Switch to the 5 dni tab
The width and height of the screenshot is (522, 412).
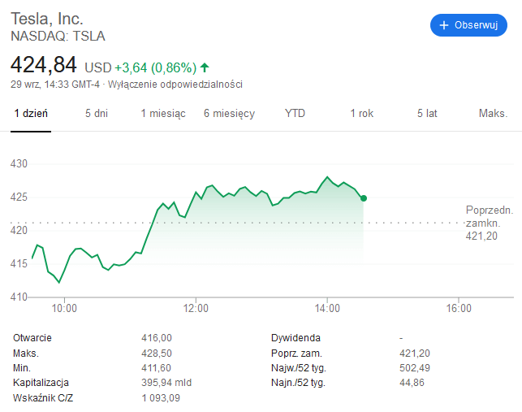click(x=97, y=113)
